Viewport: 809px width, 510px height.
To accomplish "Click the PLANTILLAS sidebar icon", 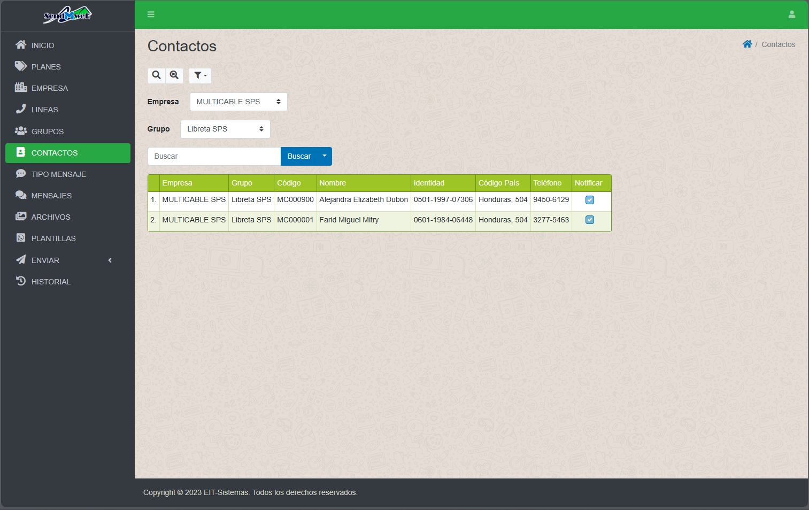I will coord(21,238).
